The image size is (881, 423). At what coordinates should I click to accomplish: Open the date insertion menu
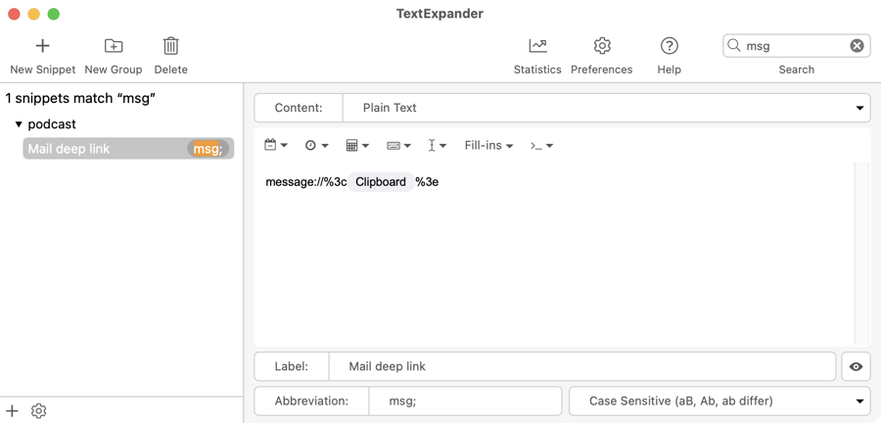click(x=277, y=146)
